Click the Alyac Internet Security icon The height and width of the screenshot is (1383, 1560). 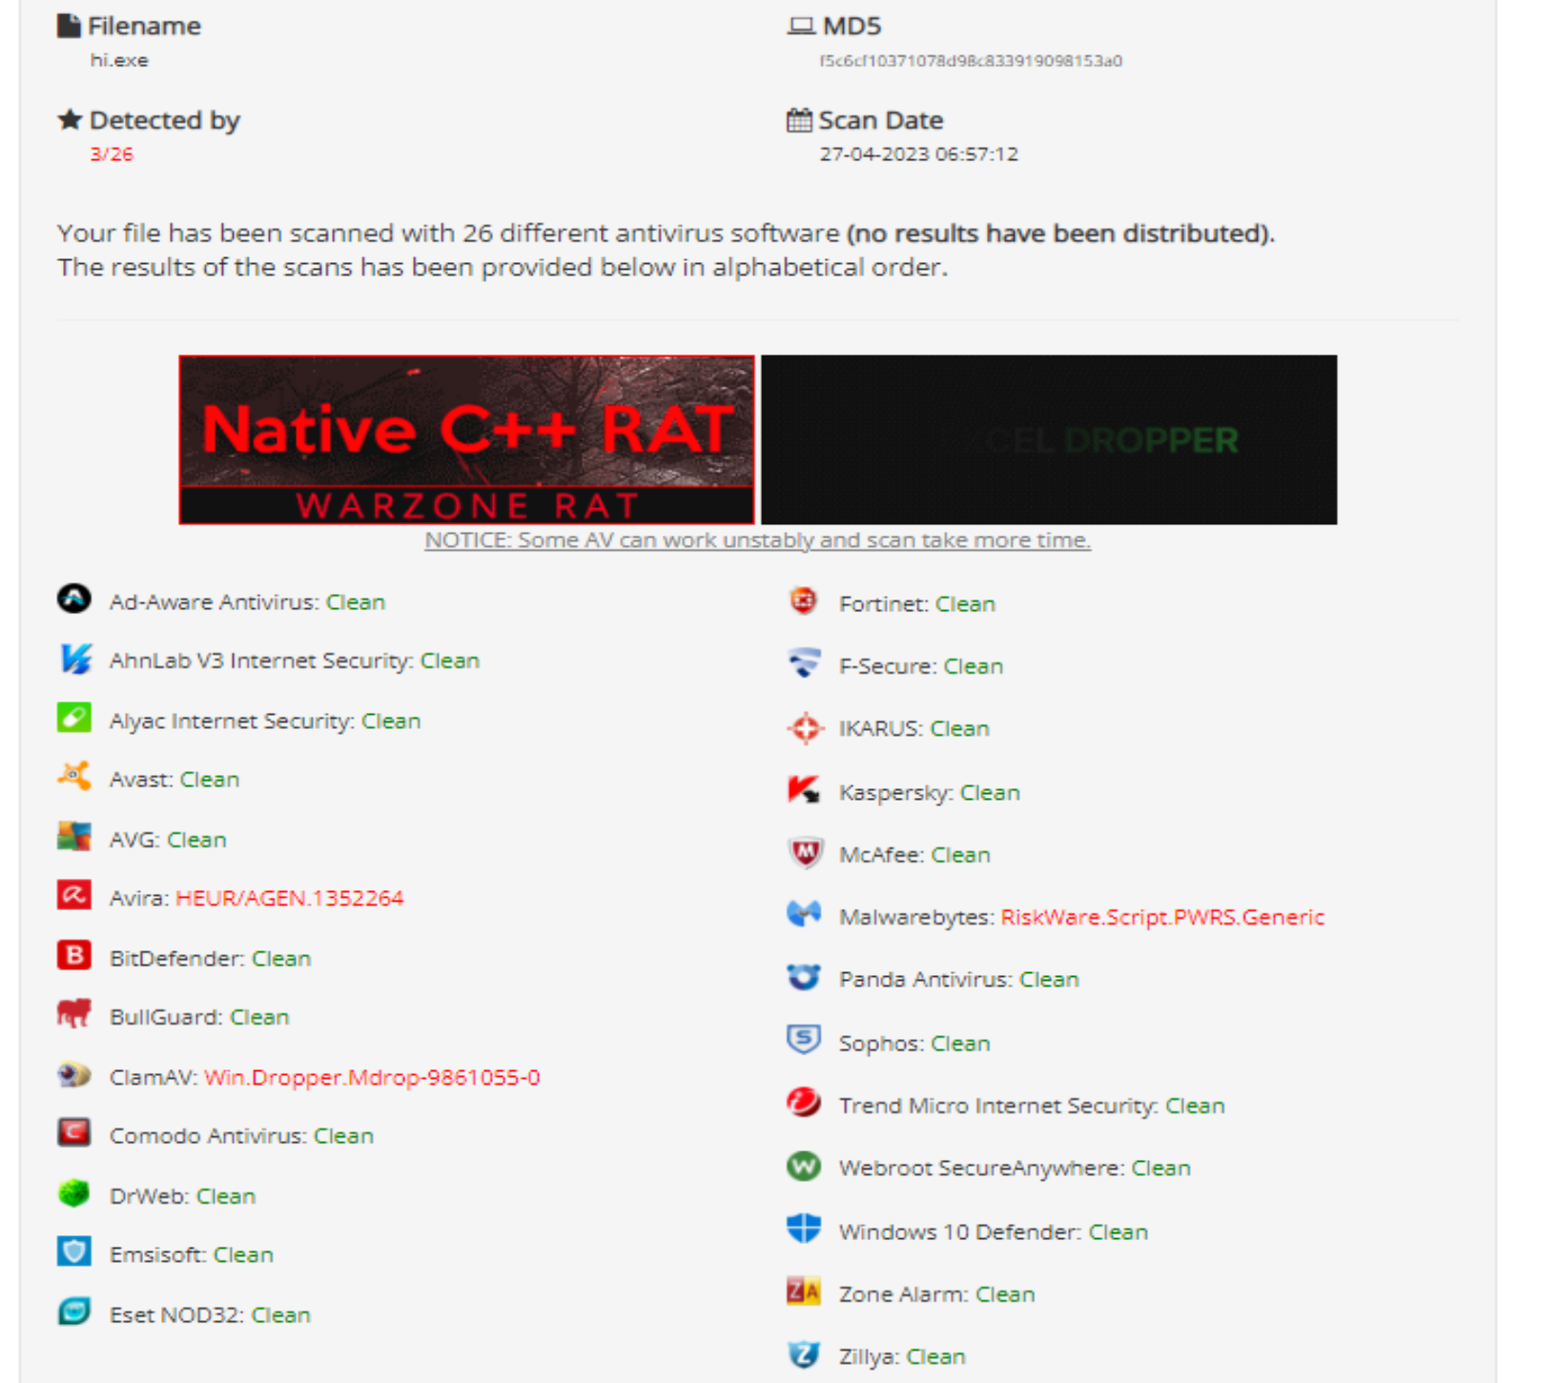click(x=74, y=717)
